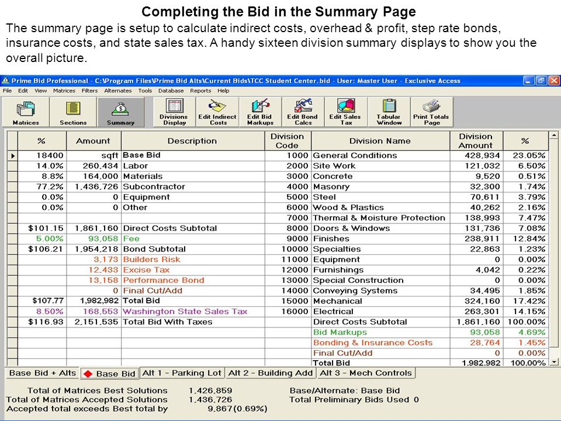Viewport: 561px width, 421px height.
Task: Open Edit Indirect Costs tool
Action: [217, 112]
